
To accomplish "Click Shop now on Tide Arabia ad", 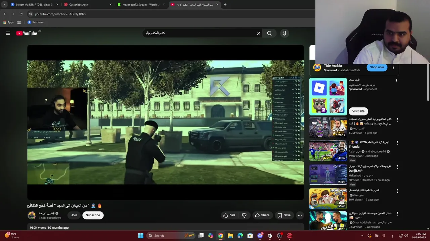I will [x=377, y=67].
